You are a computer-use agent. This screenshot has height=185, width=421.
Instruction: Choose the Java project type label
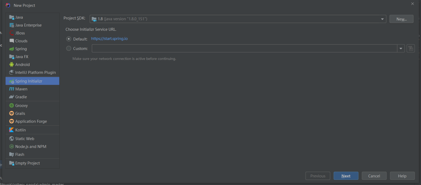pos(19,17)
